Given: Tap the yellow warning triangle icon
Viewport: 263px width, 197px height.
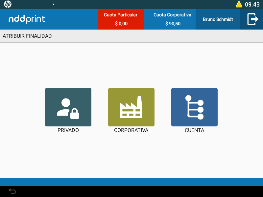Looking at the screenshot, I should click(x=239, y=4).
